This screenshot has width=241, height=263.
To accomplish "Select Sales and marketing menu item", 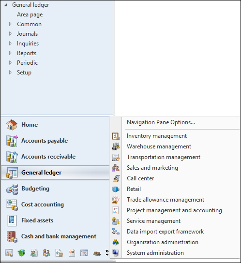I will pyautogui.click(x=152, y=168).
